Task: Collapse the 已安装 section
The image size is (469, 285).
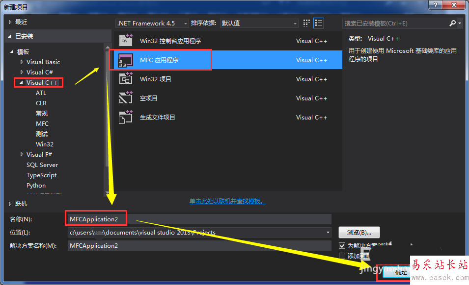Action: click(9, 36)
